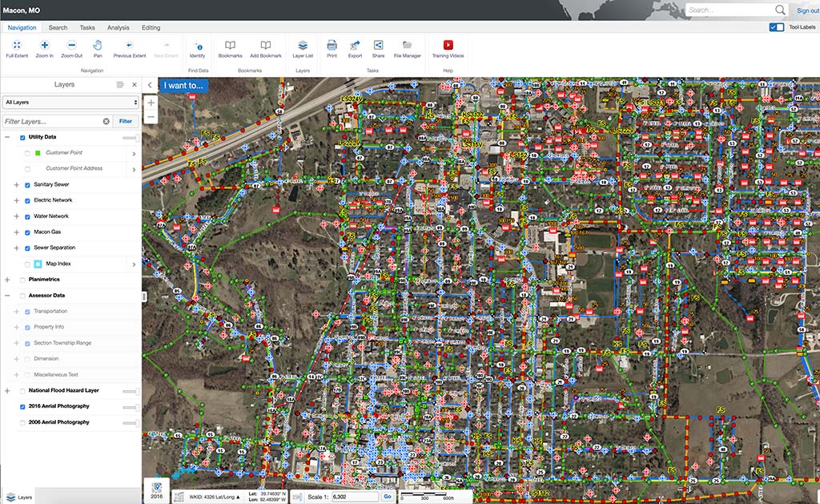Screen dimensions: 820x504
Task: Uncheck the Macon Gas layer
Action: click(27, 232)
